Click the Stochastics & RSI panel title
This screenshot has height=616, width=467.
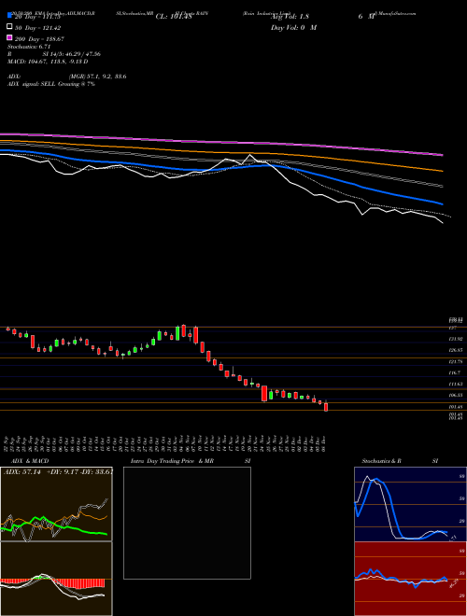point(400,461)
